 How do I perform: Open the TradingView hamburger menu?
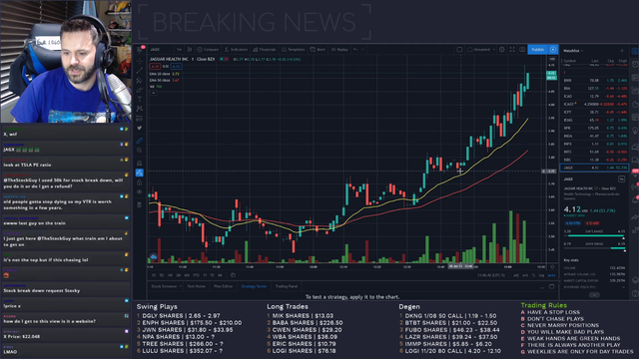pyautogui.click(x=140, y=50)
